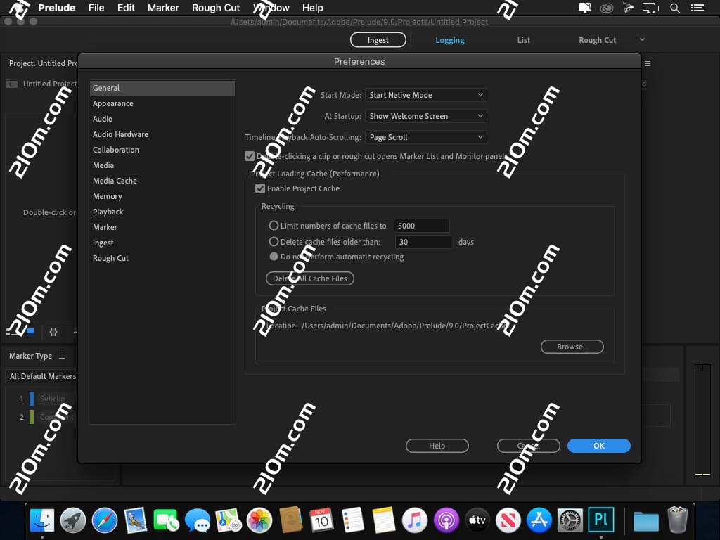This screenshot has height=540, width=720.
Task: Launch Launchpad from the dock
Action: (73, 520)
